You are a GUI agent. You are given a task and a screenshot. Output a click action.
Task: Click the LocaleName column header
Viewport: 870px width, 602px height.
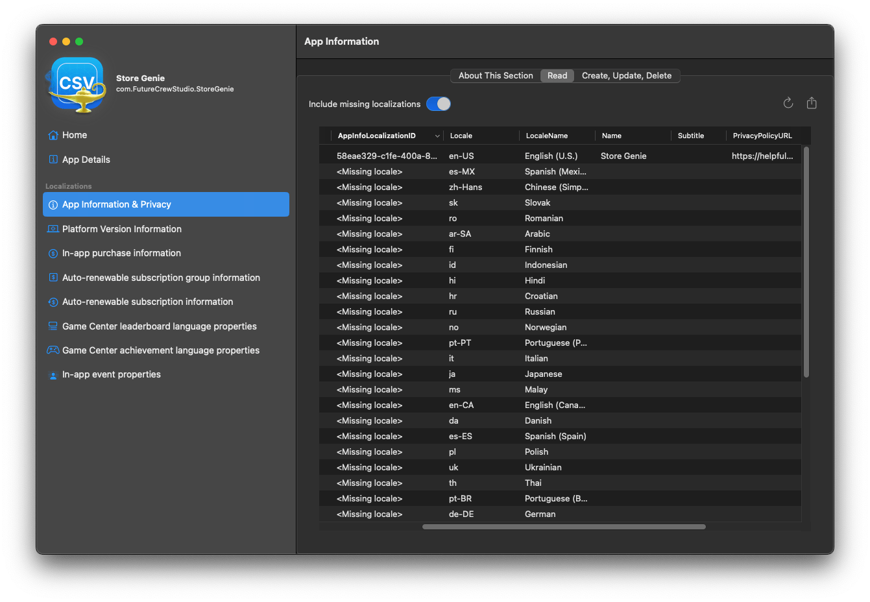547,136
